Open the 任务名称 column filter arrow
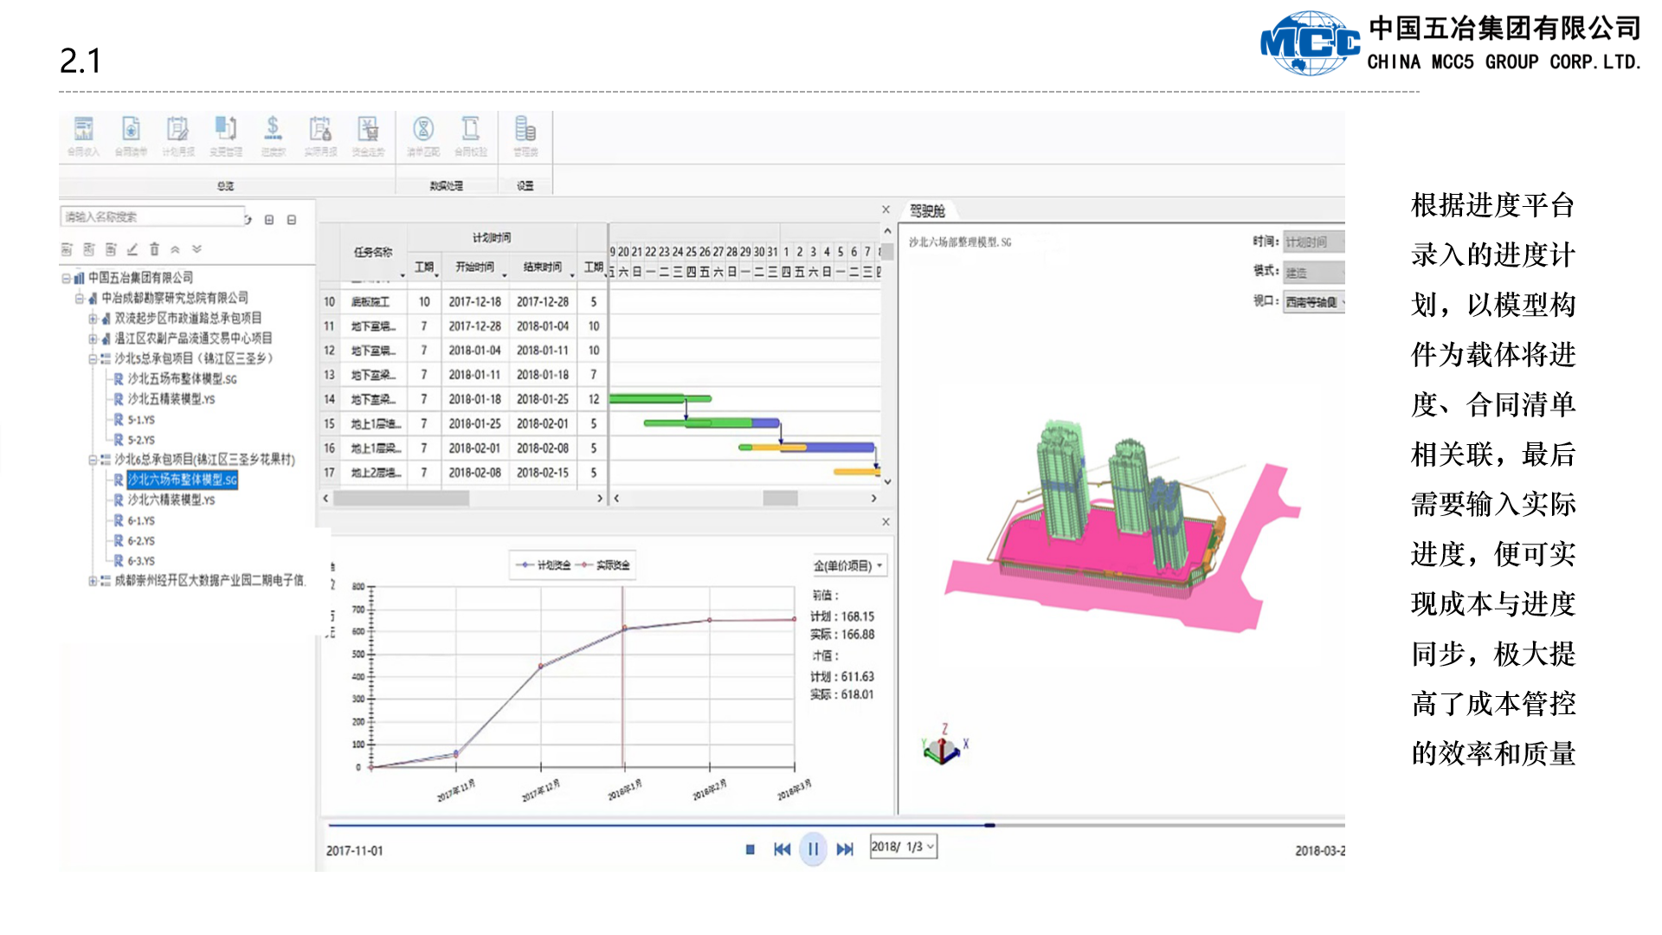Viewport: 1662px width, 935px height. point(403,276)
